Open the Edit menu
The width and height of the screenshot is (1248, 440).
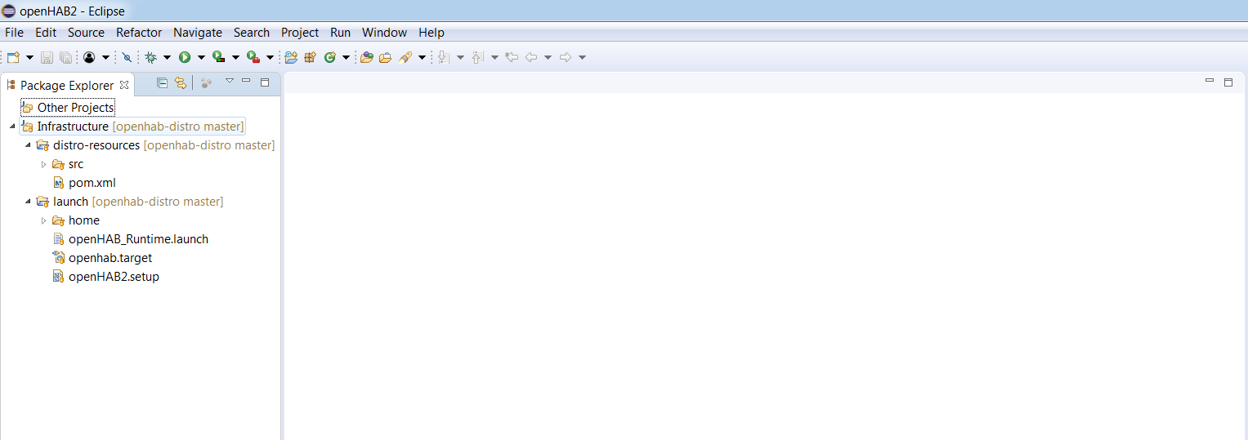pyautogui.click(x=46, y=33)
